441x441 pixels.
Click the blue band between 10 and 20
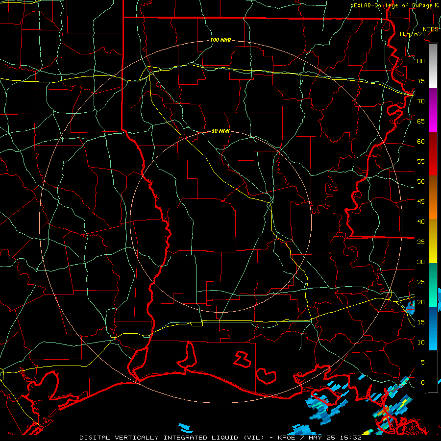(x=433, y=328)
